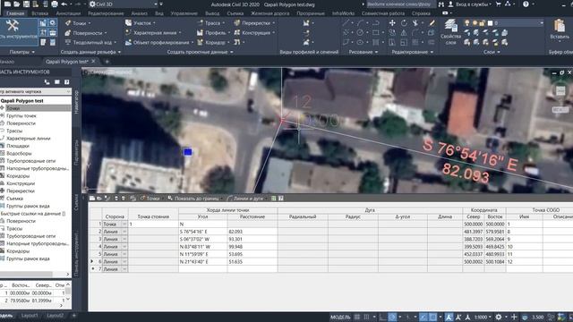Toggle 2D object snap in status bar

[433, 317]
